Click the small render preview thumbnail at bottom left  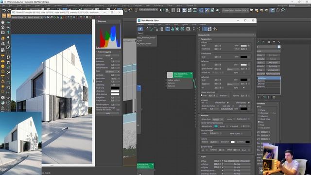coord(20,143)
